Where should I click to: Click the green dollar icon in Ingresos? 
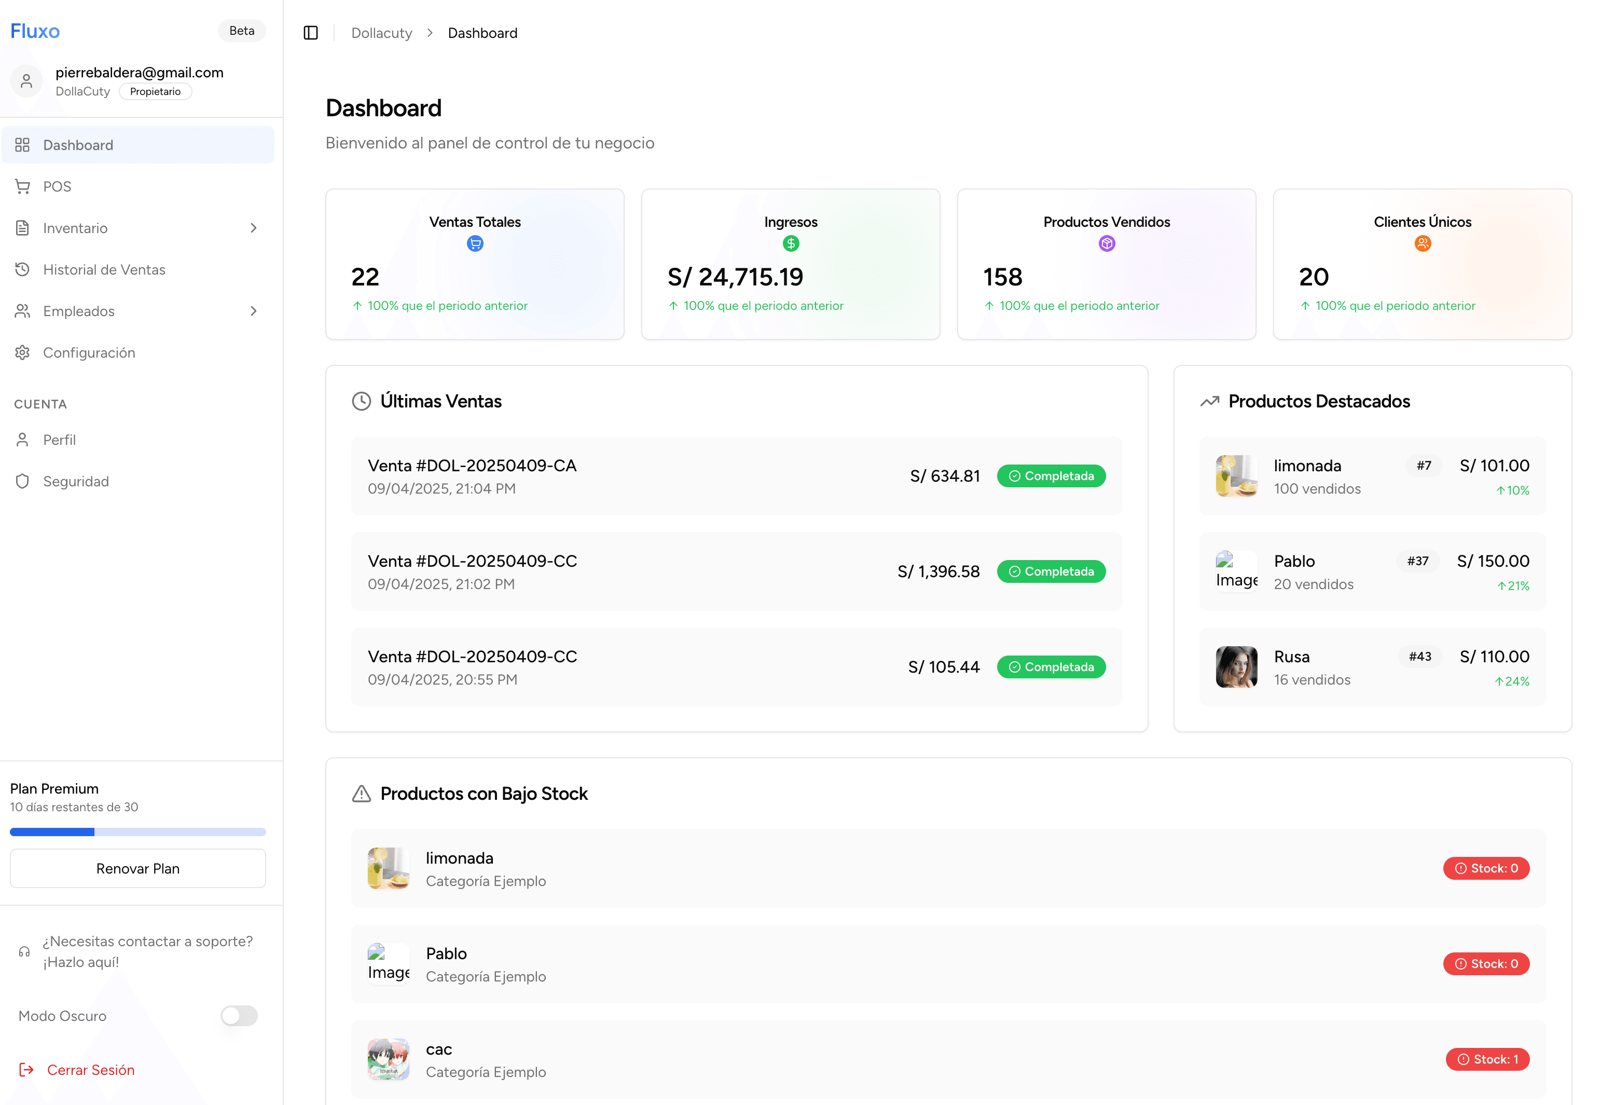click(791, 243)
